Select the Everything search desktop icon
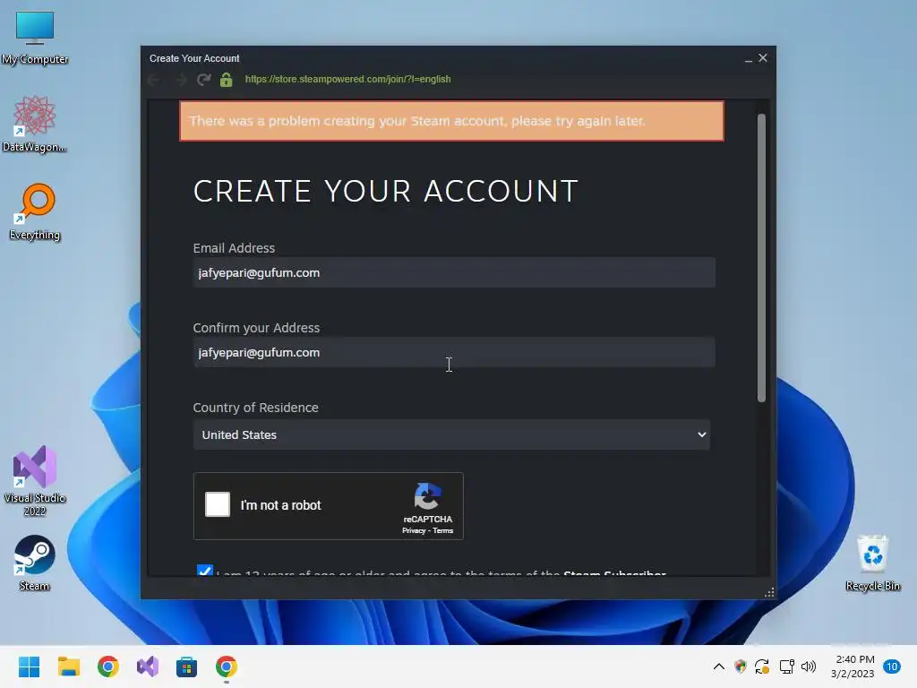This screenshot has height=688, width=917. [35, 212]
